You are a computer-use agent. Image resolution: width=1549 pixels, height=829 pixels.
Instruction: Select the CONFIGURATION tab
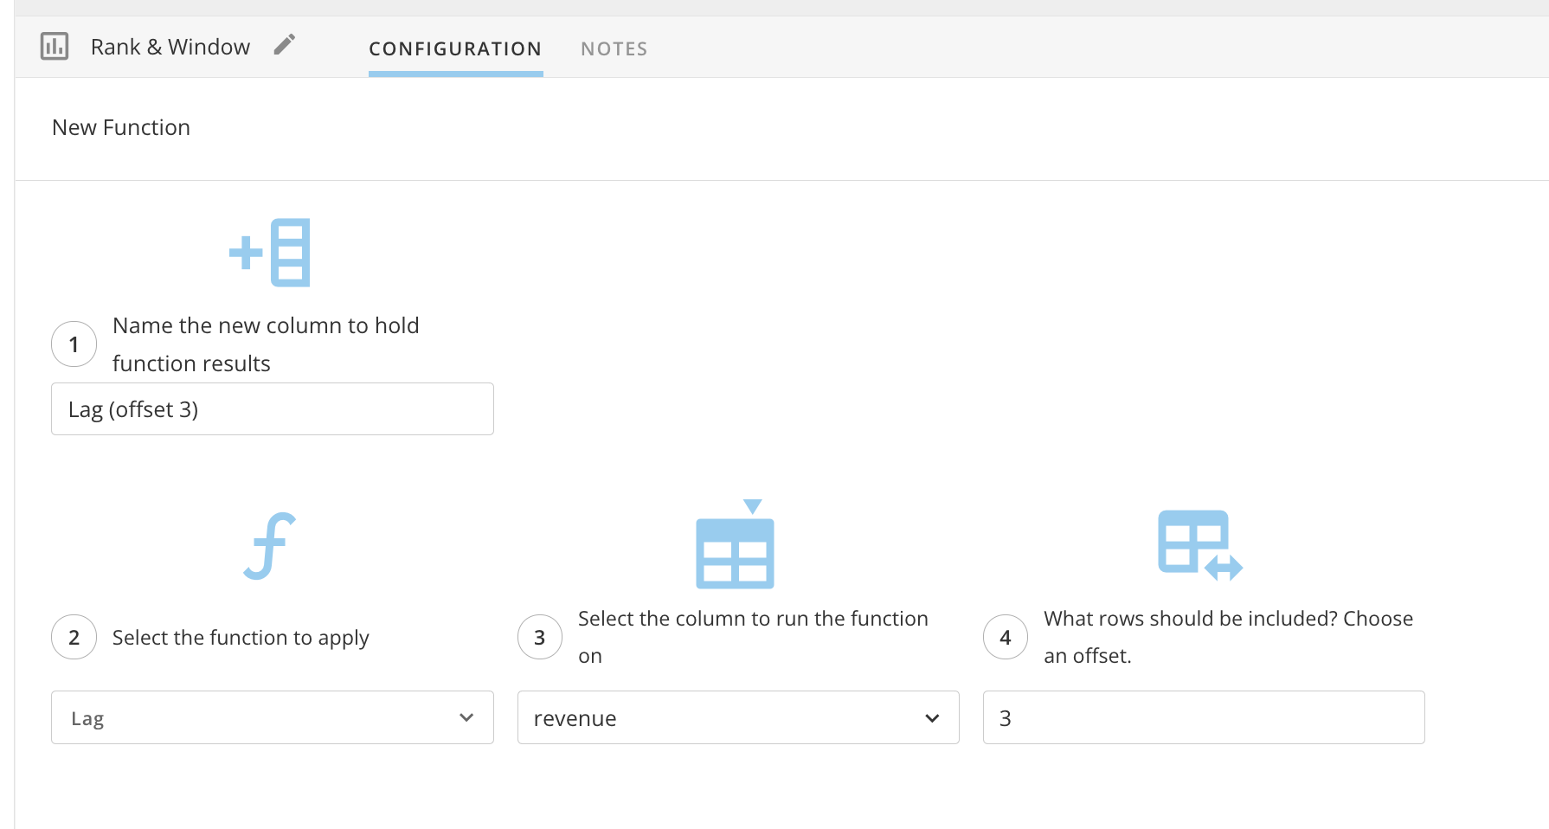pos(455,48)
